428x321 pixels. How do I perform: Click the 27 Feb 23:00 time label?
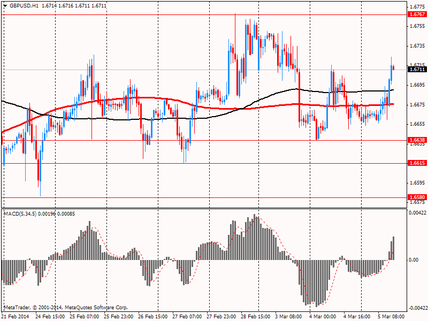221,317
